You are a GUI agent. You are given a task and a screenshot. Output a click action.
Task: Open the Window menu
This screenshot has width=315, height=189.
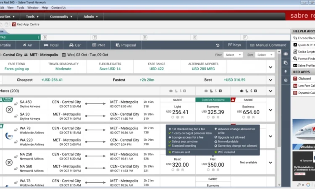pos(33,8)
